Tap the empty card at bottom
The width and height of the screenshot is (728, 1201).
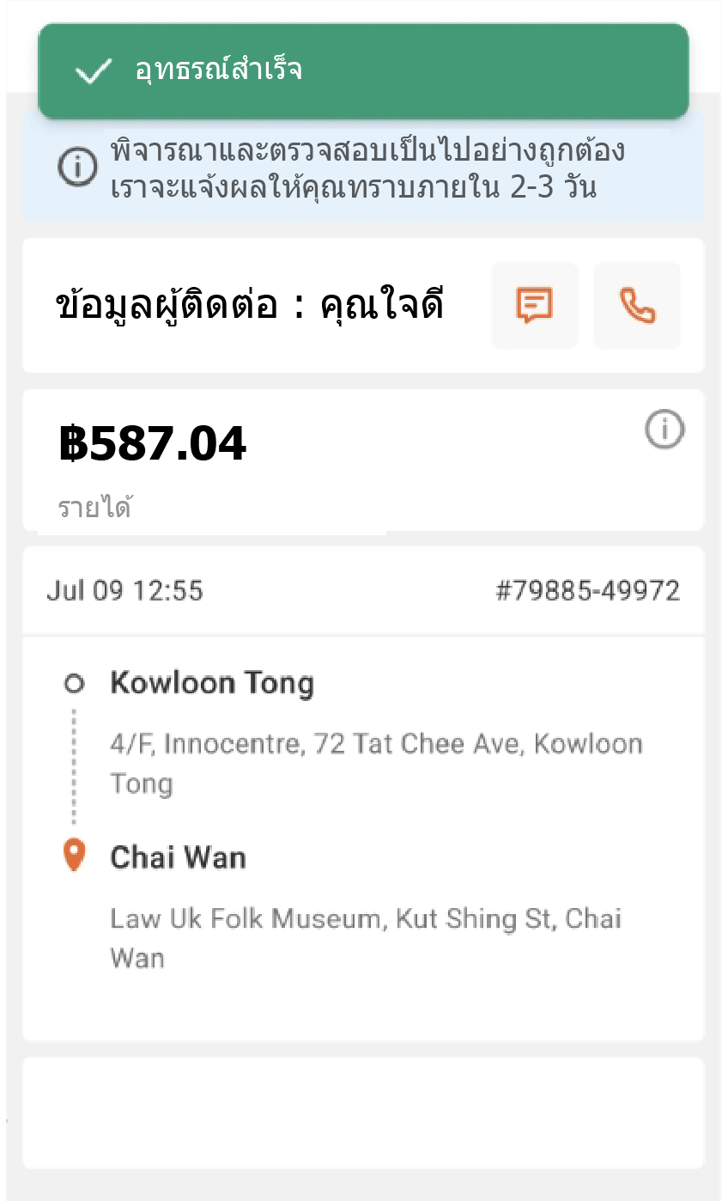[363, 1113]
